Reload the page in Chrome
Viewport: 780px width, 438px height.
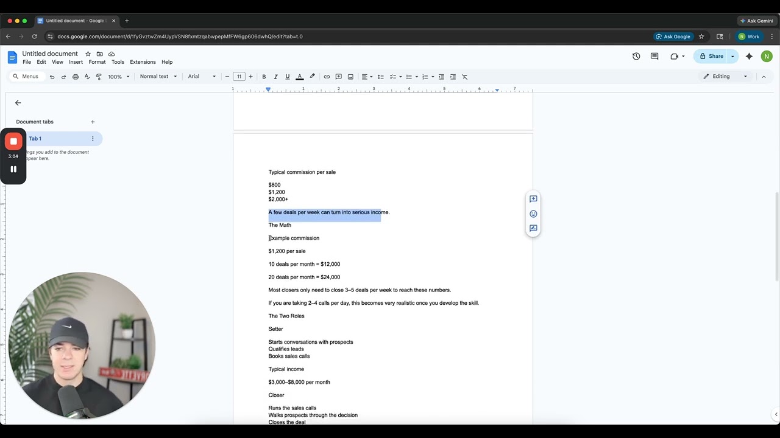(x=34, y=36)
